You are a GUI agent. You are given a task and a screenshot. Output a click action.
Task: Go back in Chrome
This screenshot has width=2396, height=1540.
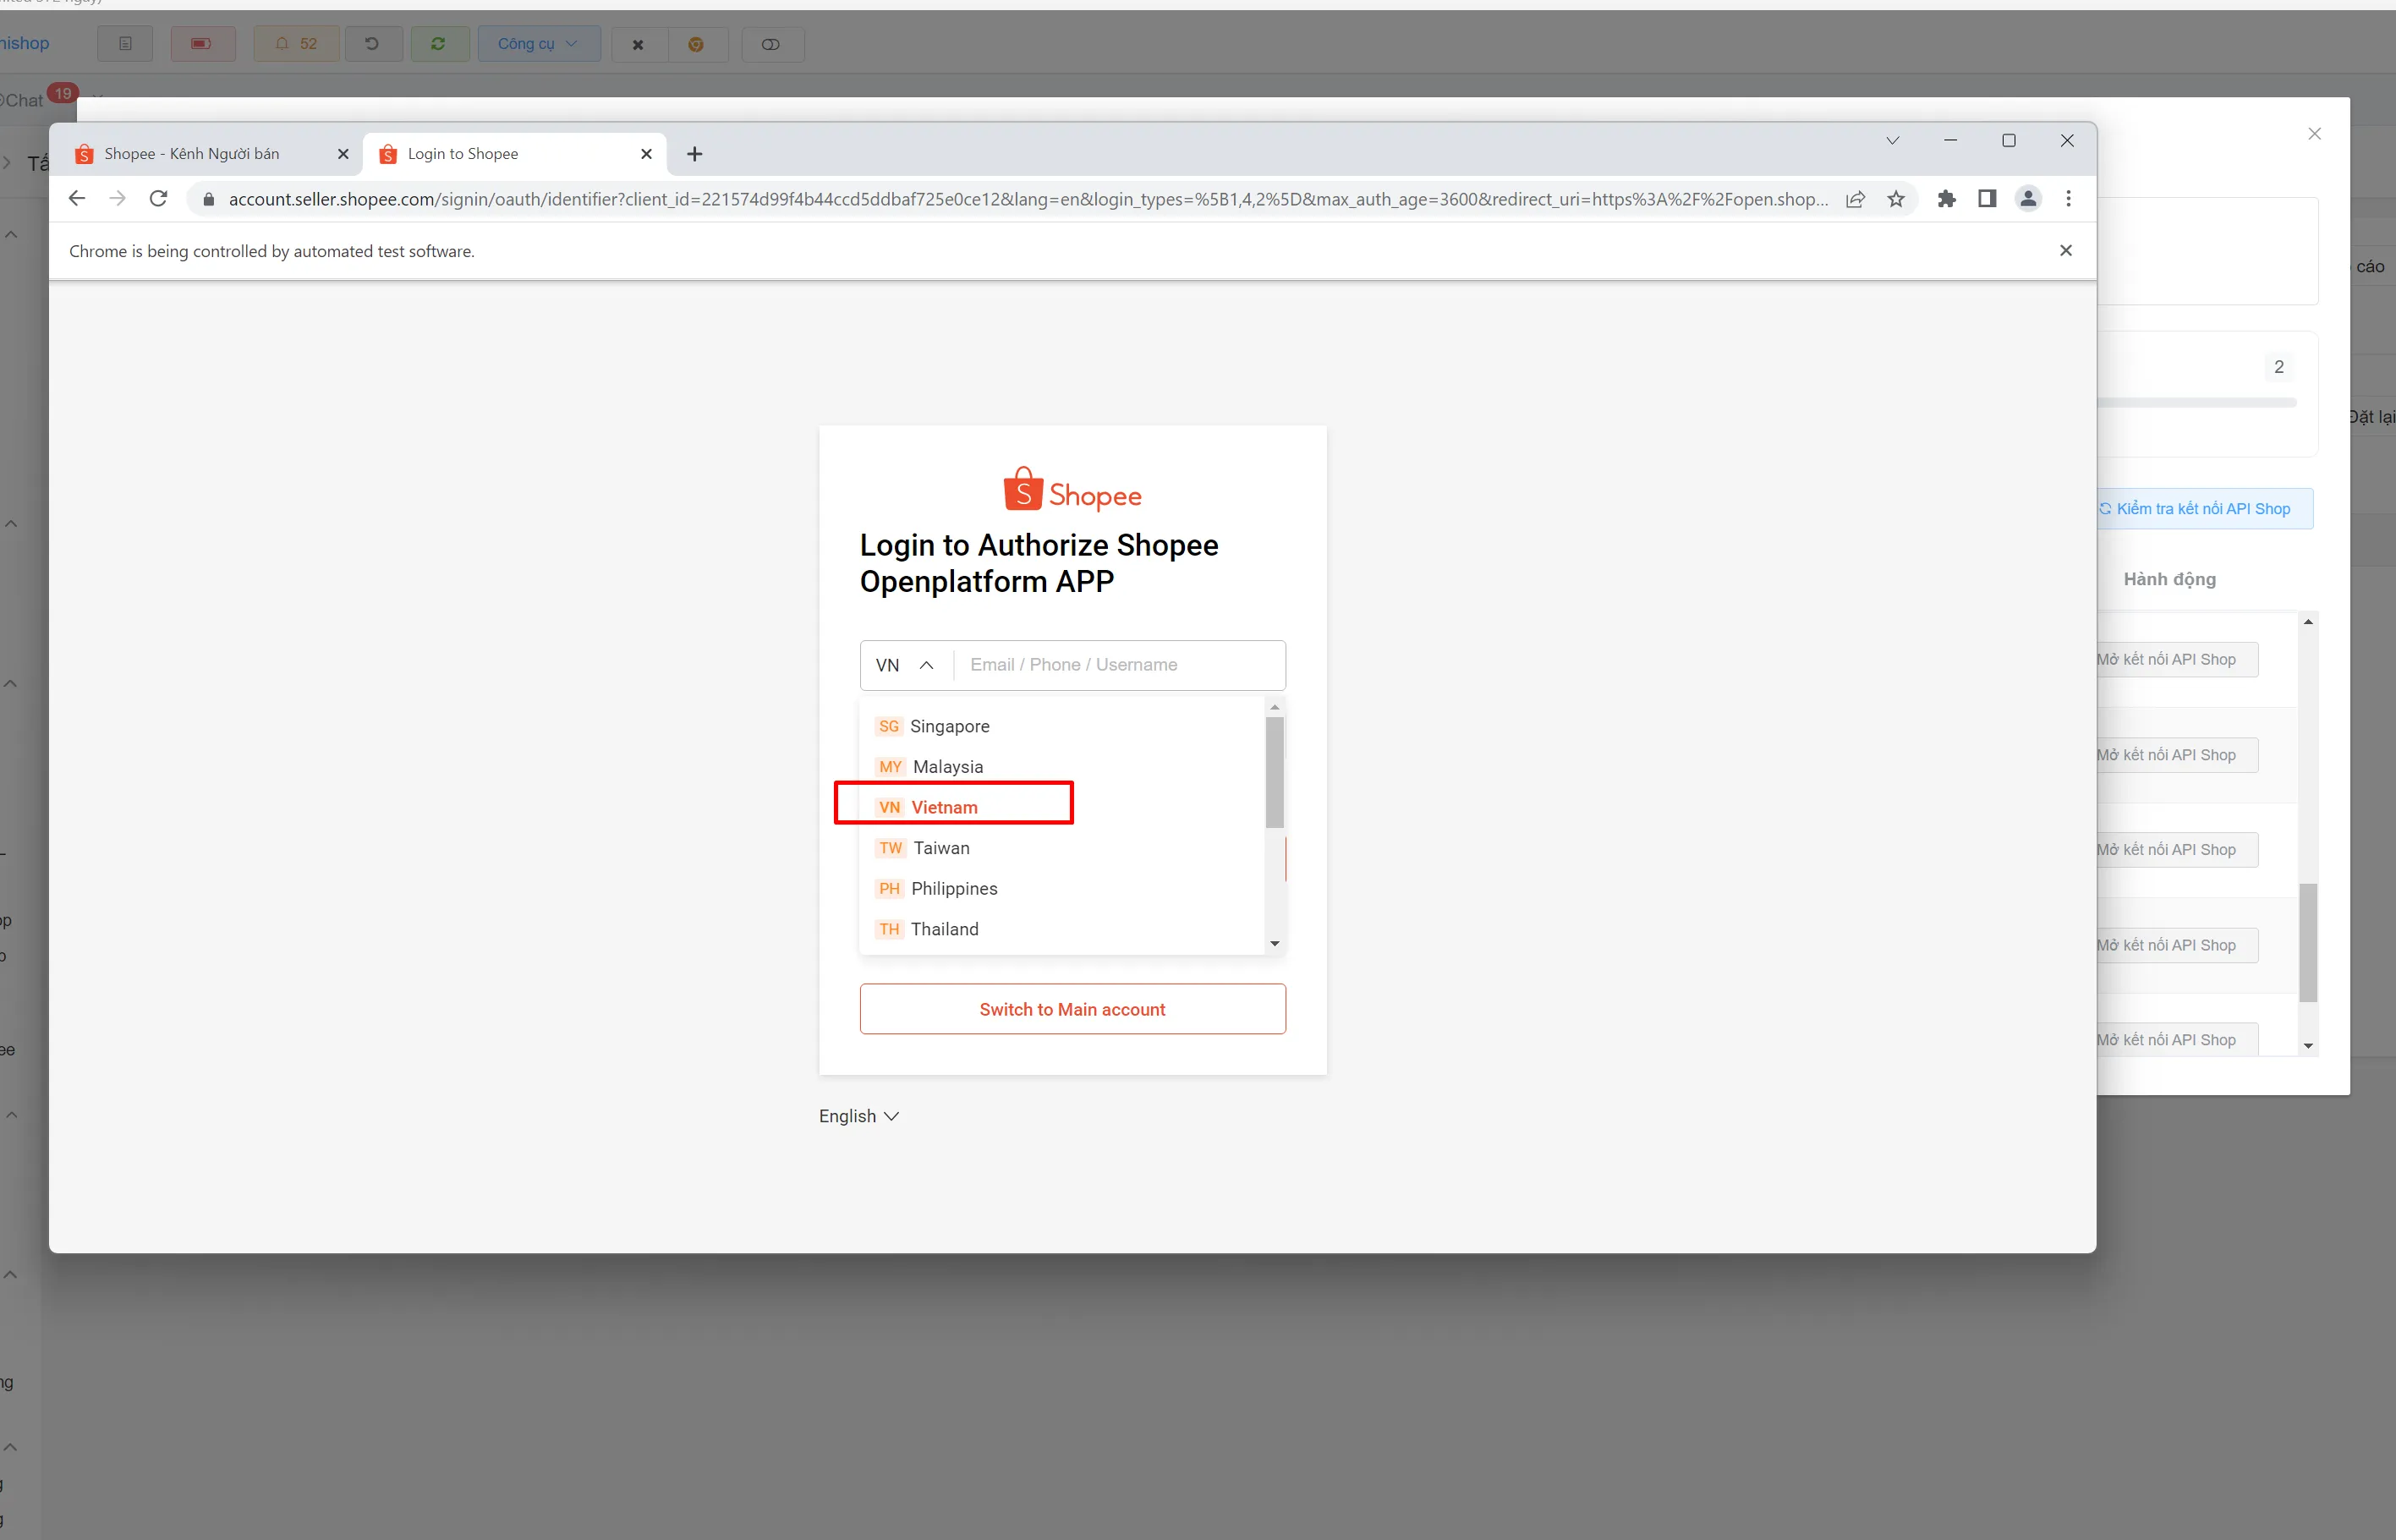[76, 199]
